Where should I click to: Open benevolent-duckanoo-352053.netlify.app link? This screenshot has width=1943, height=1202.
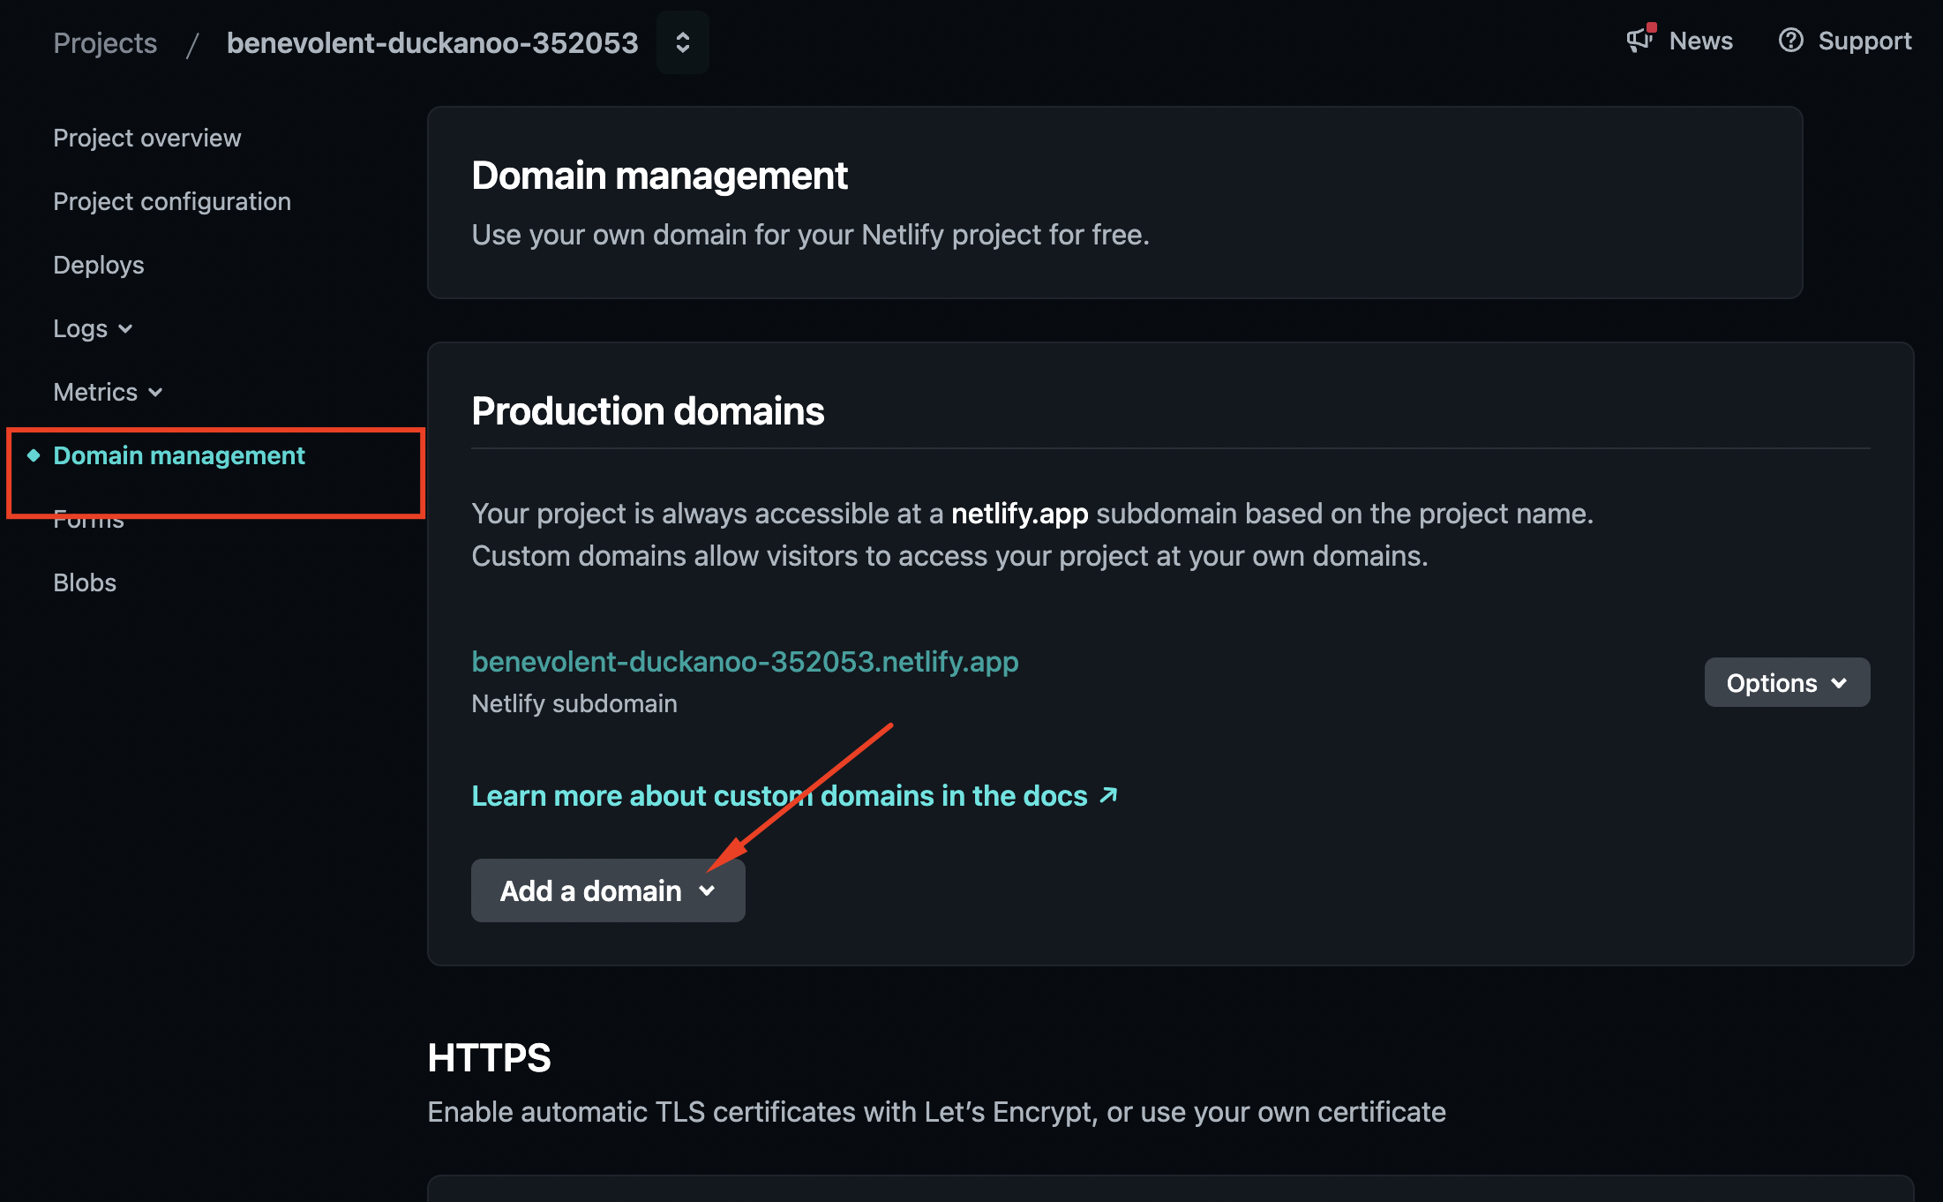pos(745,661)
